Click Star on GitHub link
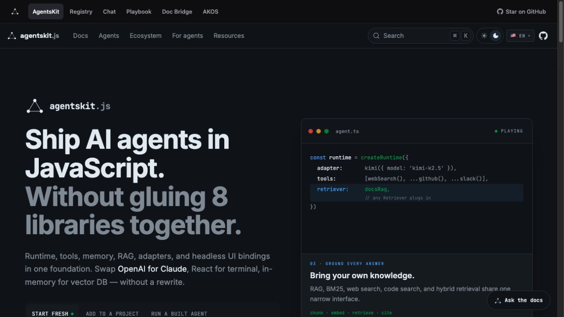Image resolution: width=564 pixels, height=317 pixels. click(521, 12)
